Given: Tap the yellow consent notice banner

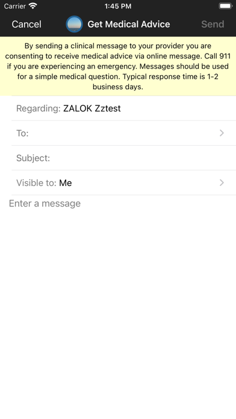Looking at the screenshot, I should point(118,66).
